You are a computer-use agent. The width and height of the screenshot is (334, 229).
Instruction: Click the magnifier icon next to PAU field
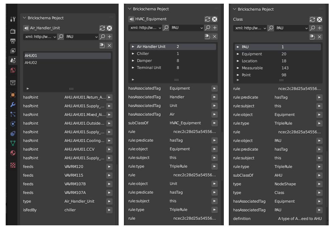(208, 28)
